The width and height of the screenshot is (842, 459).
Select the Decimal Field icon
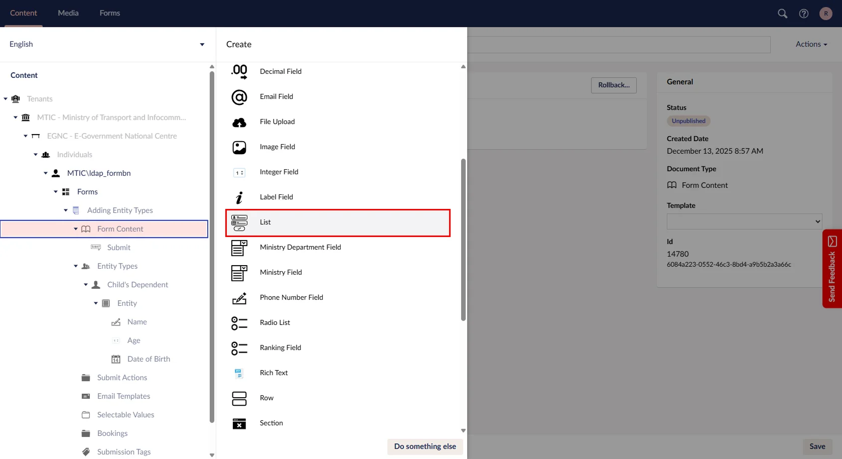click(239, 72)
